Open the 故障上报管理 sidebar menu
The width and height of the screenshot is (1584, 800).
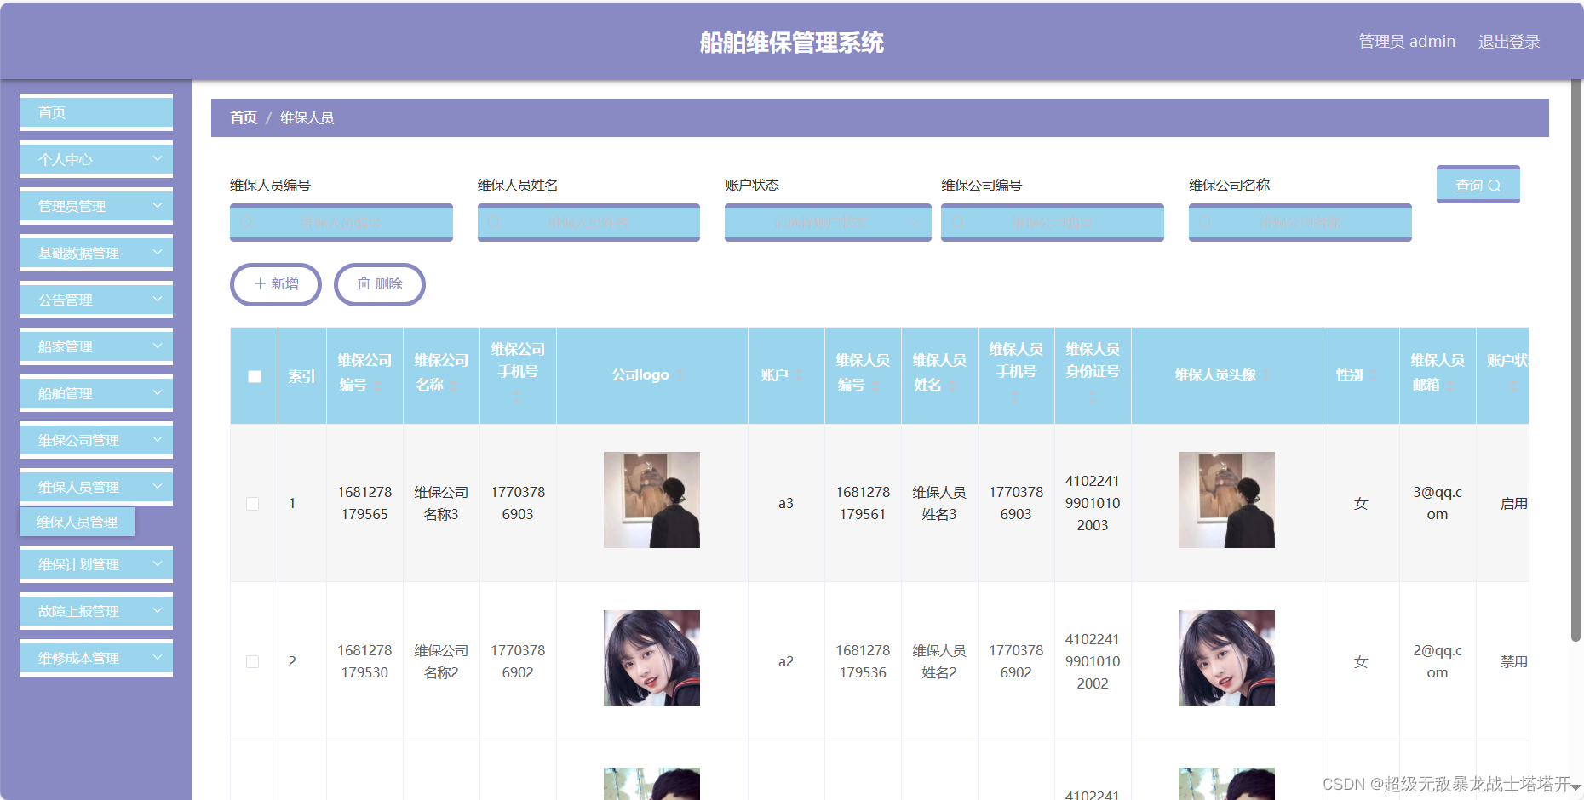[96, 611]
